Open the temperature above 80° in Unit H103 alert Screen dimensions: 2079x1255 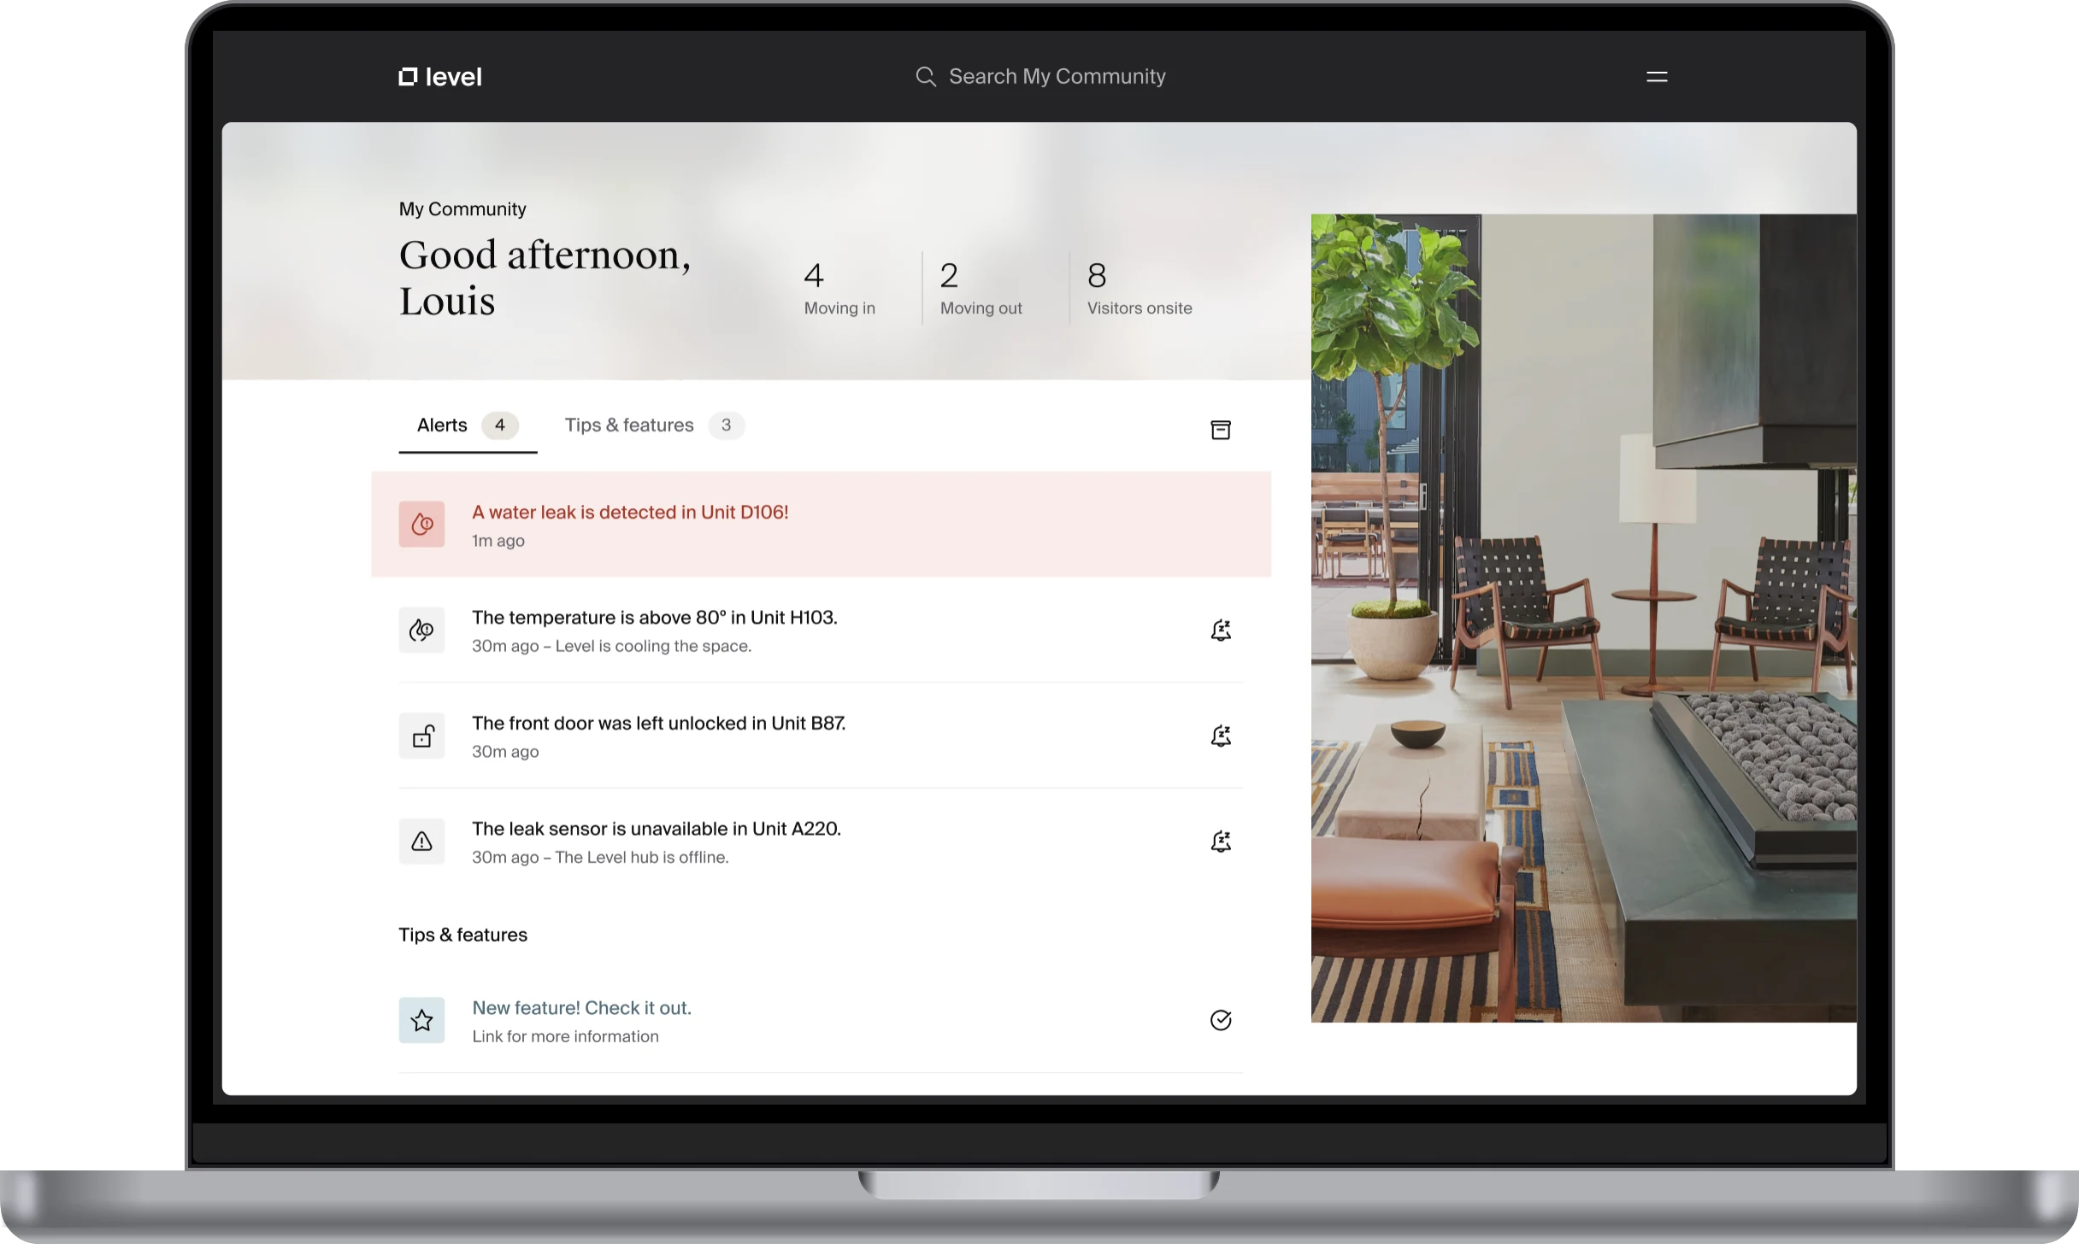(821, 630)
